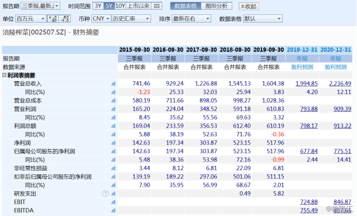This screenshot has width=357, height=216.
Task: Open chart icon for 营业总收入 row
Action: tap(113, 84)
